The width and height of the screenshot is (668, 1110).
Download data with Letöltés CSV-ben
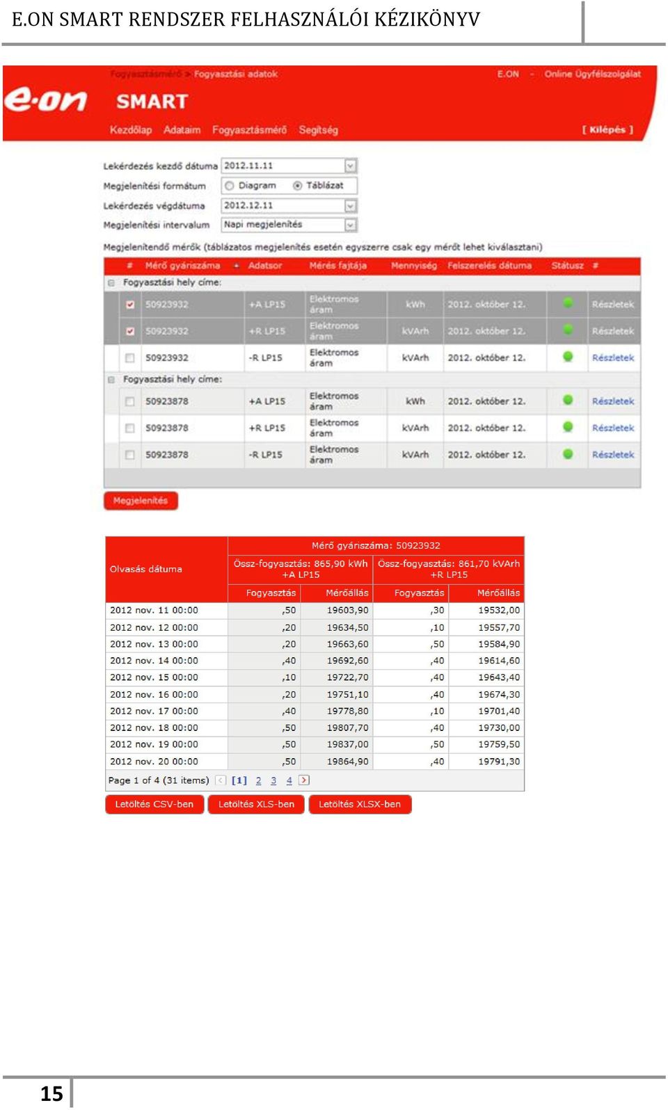tap(154, 804)
